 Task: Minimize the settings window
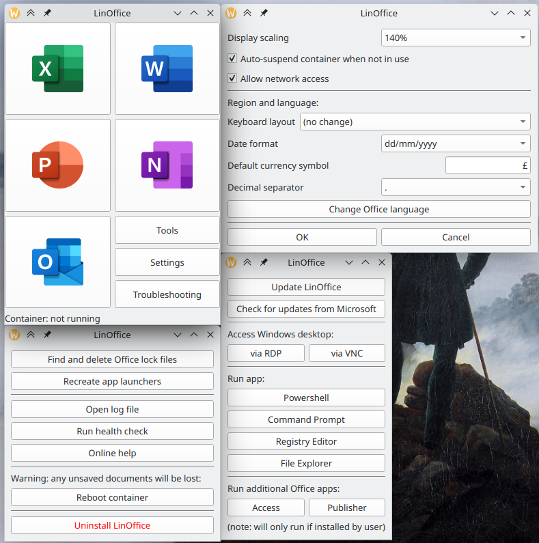click(x=495, y=13)
